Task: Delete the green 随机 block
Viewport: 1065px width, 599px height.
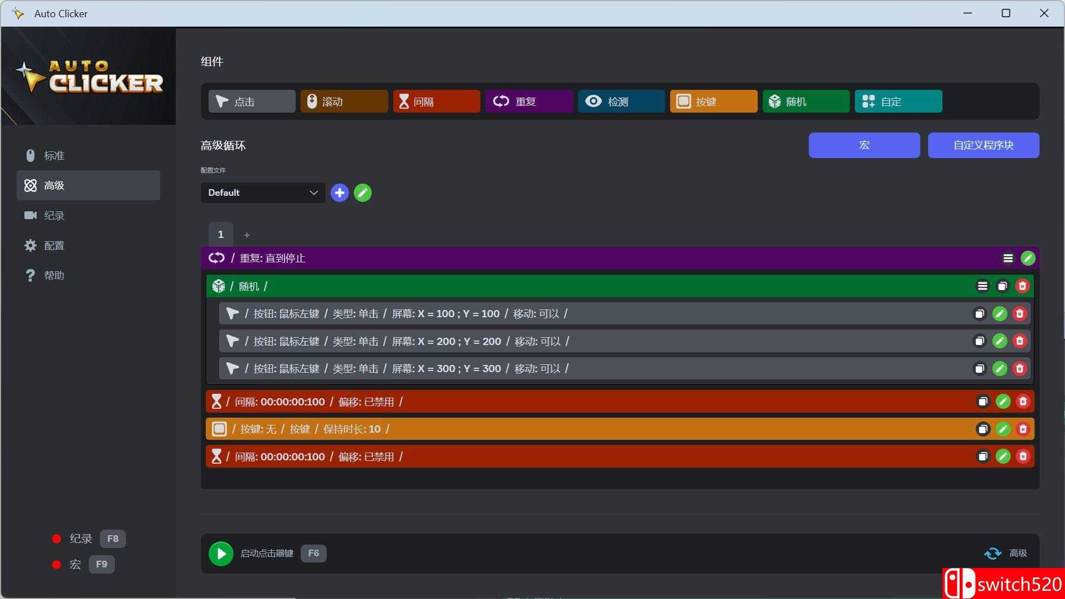Action: tap(1022, 286)
